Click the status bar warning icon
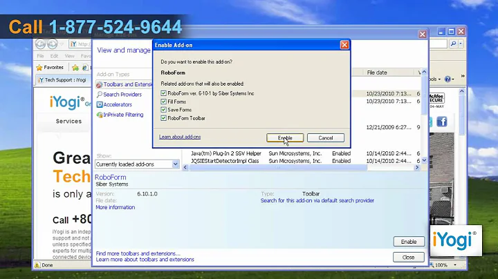 (37, 265)
